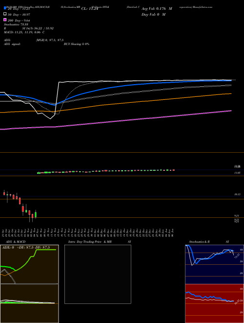Click the 'ADX: 0 +DY: 87.5 -DY: 87.5' header

click(26, 248)
